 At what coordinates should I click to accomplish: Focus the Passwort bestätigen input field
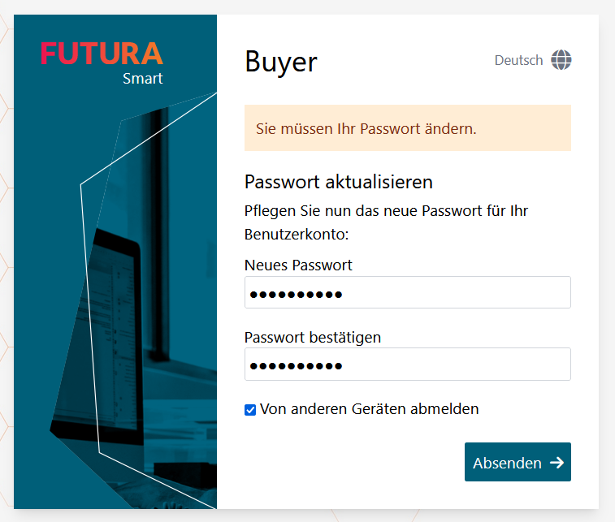point(407,365)
